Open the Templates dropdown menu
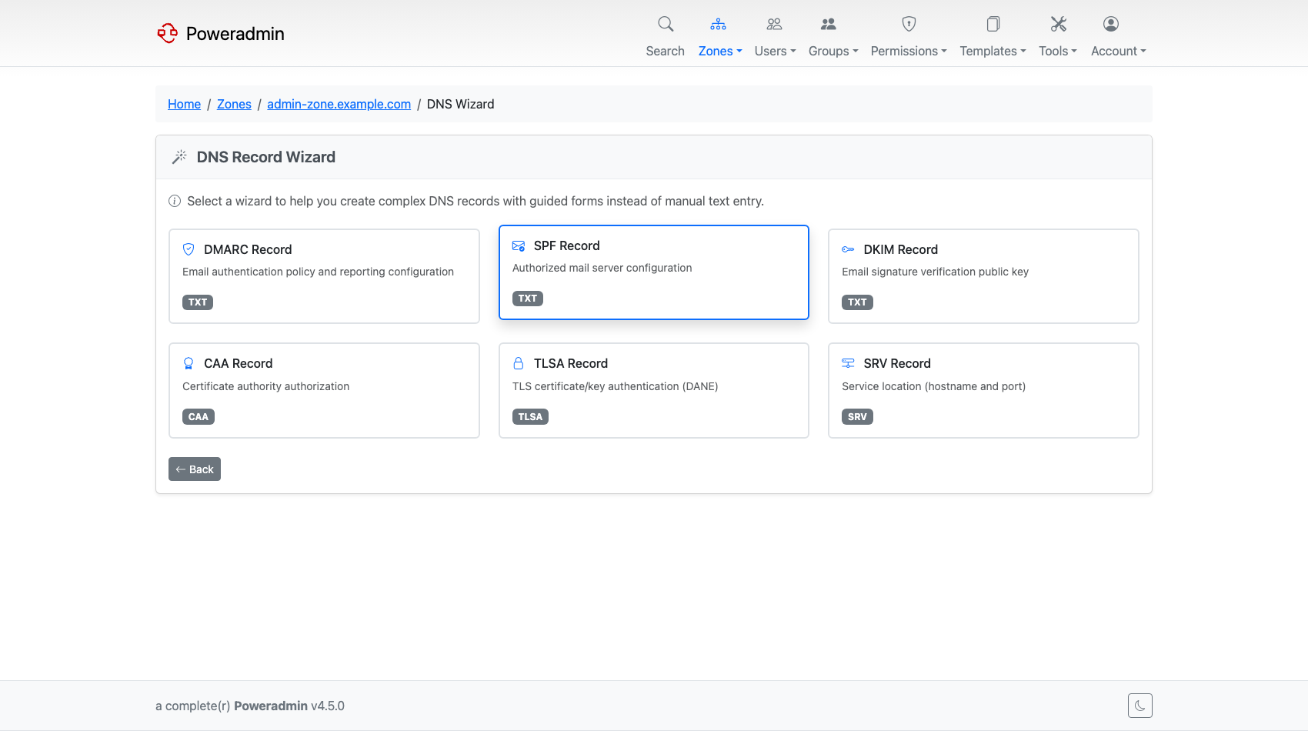 (x=993, y=51)
